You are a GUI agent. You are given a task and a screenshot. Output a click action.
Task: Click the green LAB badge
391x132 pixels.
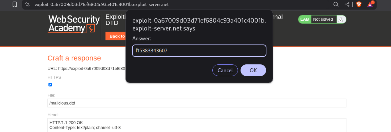click(304, 19)
